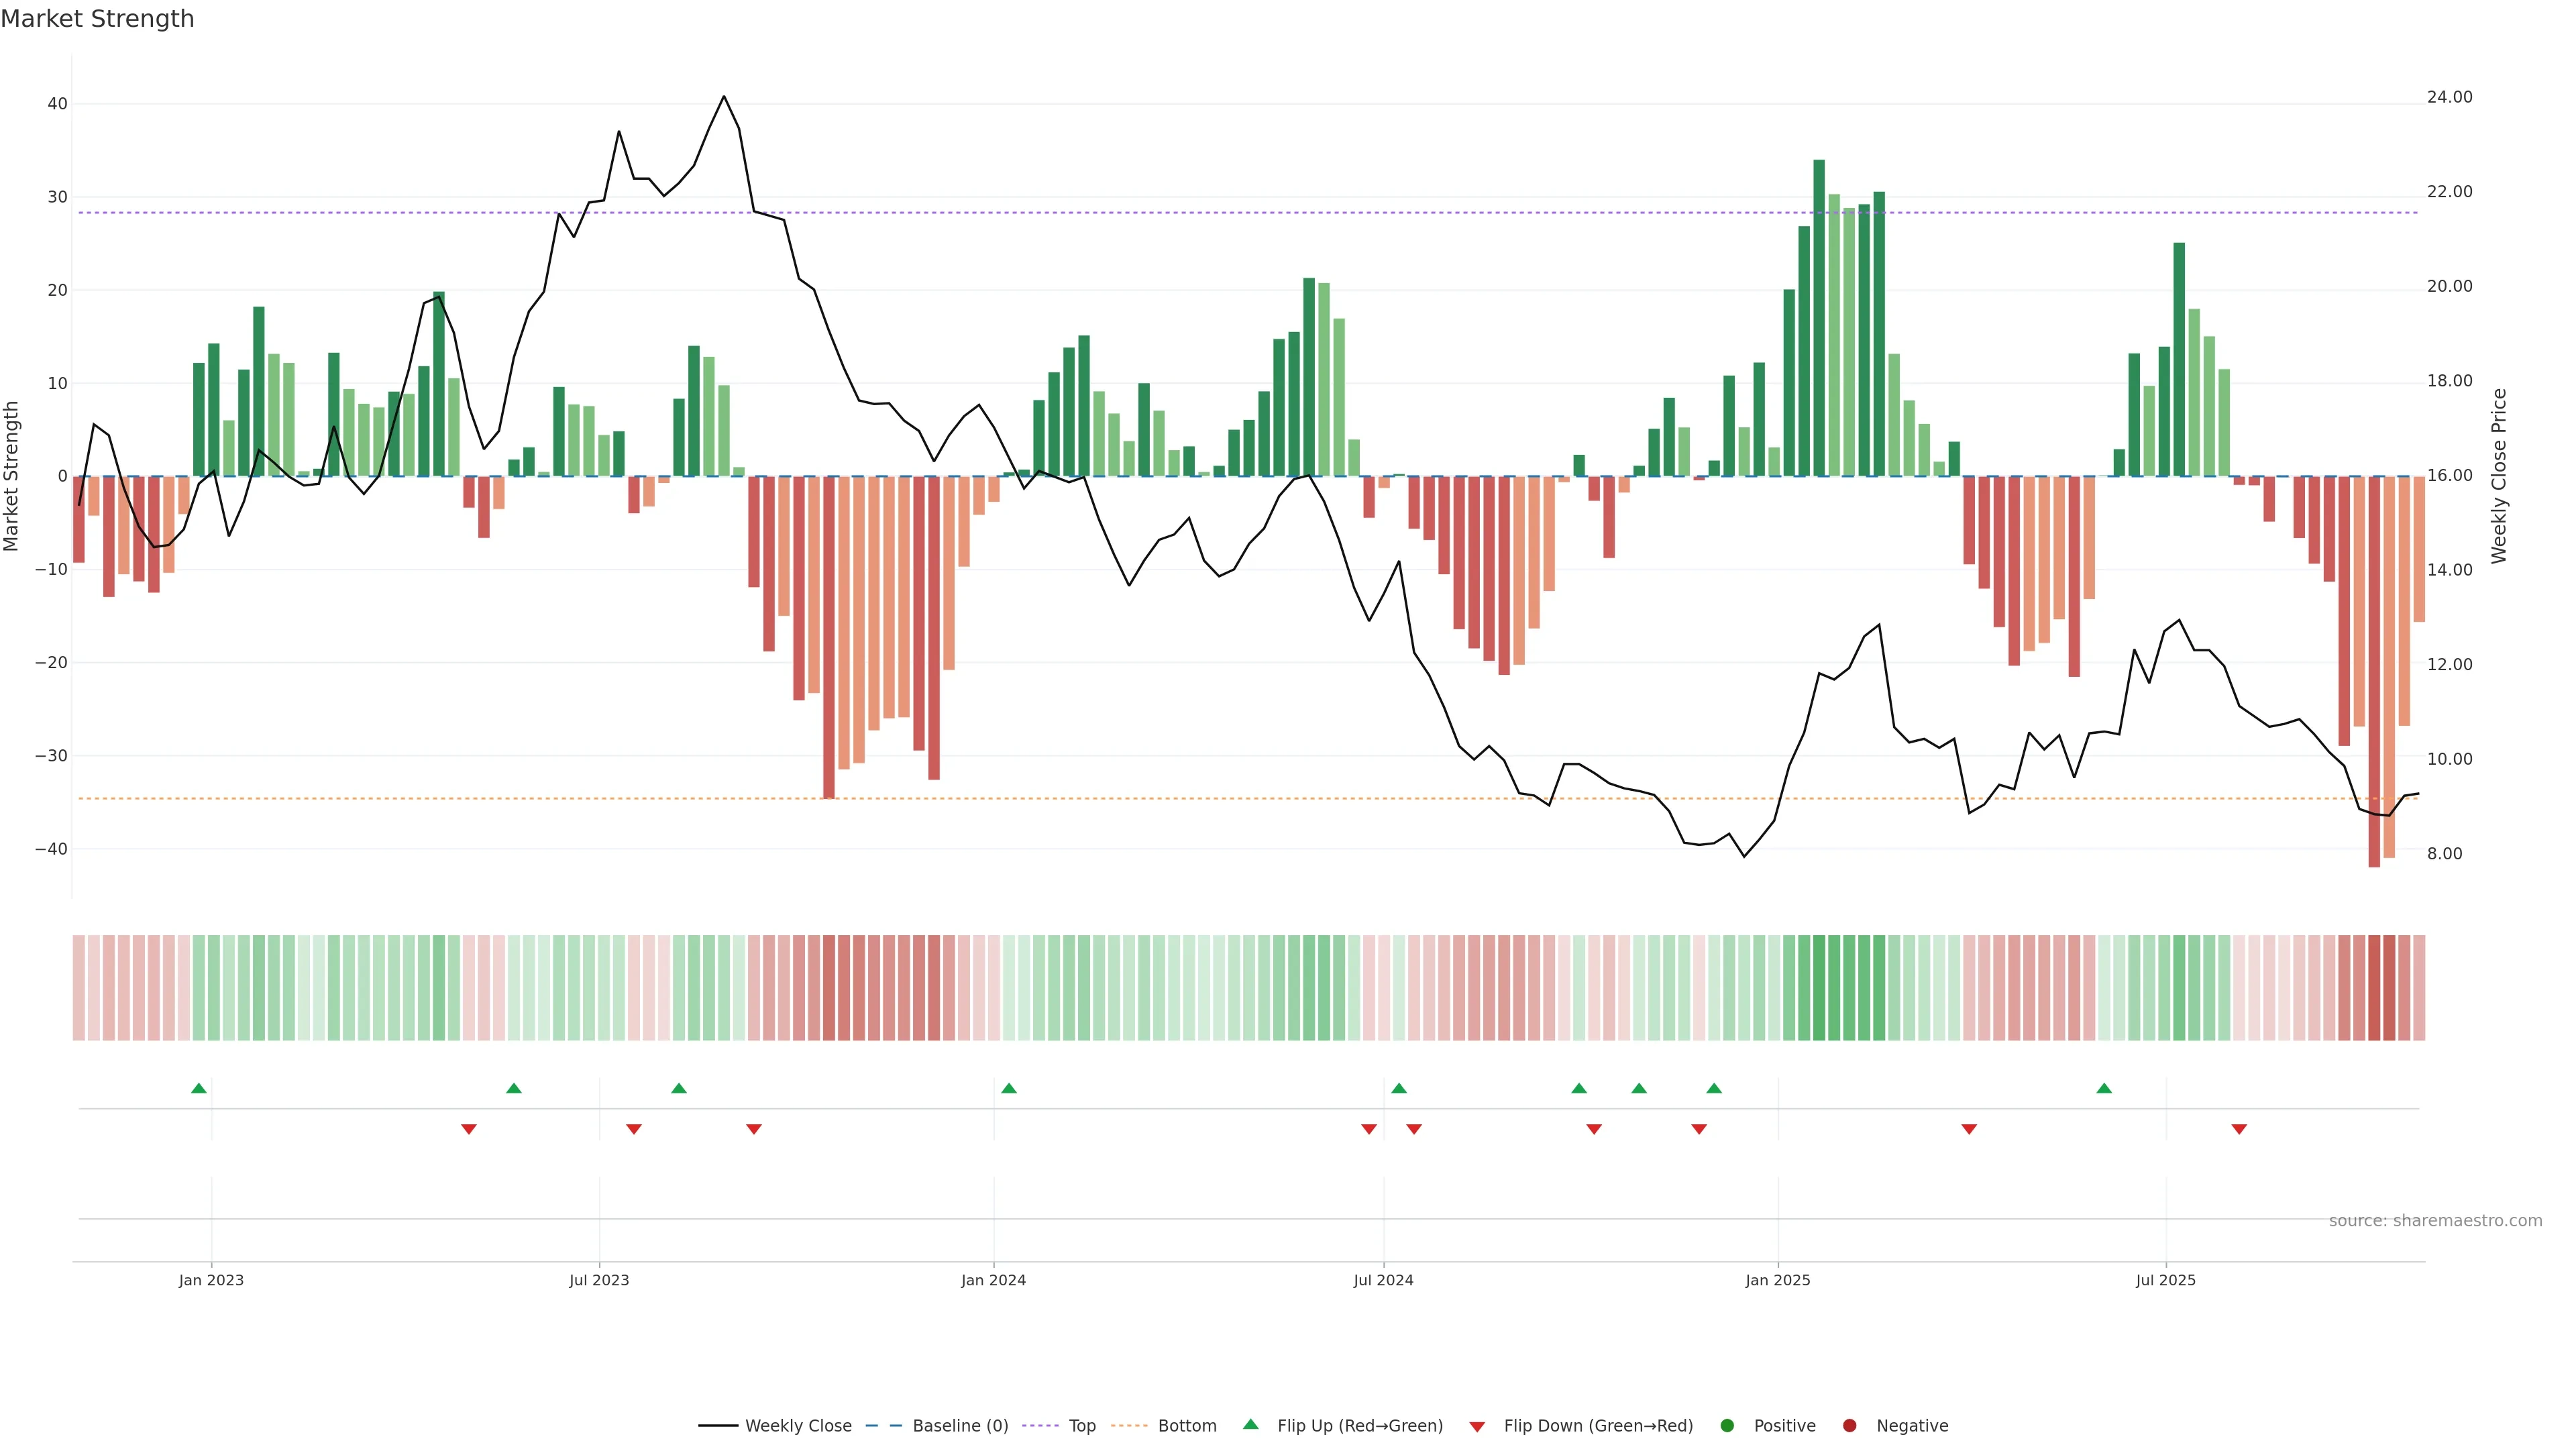This screenshot has width=2576, height=1449.
Task: Click the first green Flip Up triangle marker
Action: 199,1088
